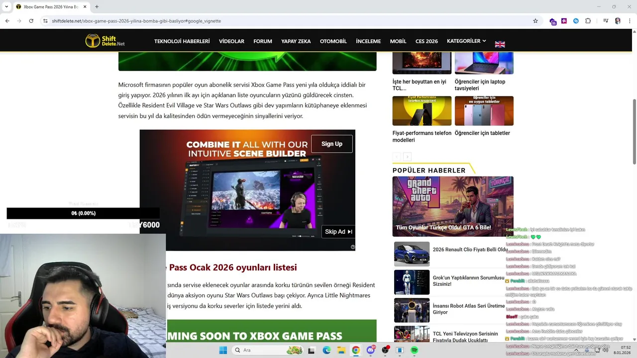Open YAPAY ZEKA menu item

tap(296, 41)
